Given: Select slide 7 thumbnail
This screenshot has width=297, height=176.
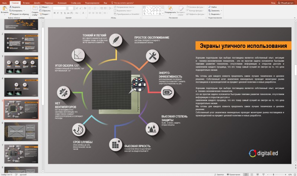Looking at the screenshot, I should coord(21,154).
